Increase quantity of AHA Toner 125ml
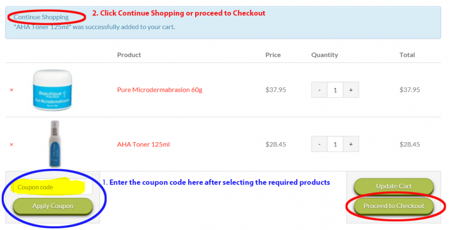This screenshot has height=230, width=460. click(x=351, y=144)
